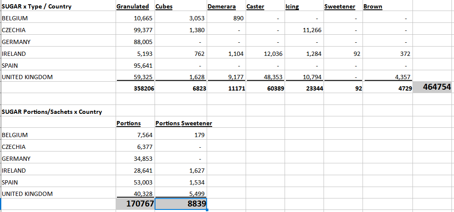Screen dimensions: 454x212
Task: Click the Sweetener column header in top table
Action: click(340, 6)
